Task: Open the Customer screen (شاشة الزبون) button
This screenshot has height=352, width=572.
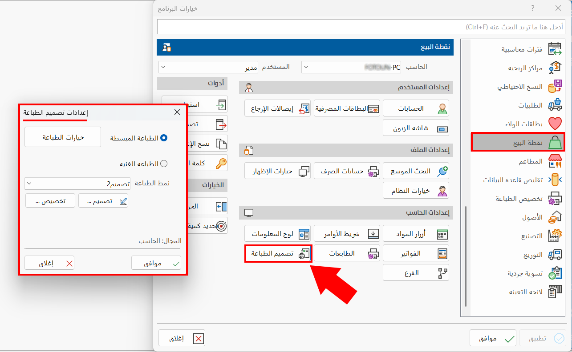Action: (416, 128)
